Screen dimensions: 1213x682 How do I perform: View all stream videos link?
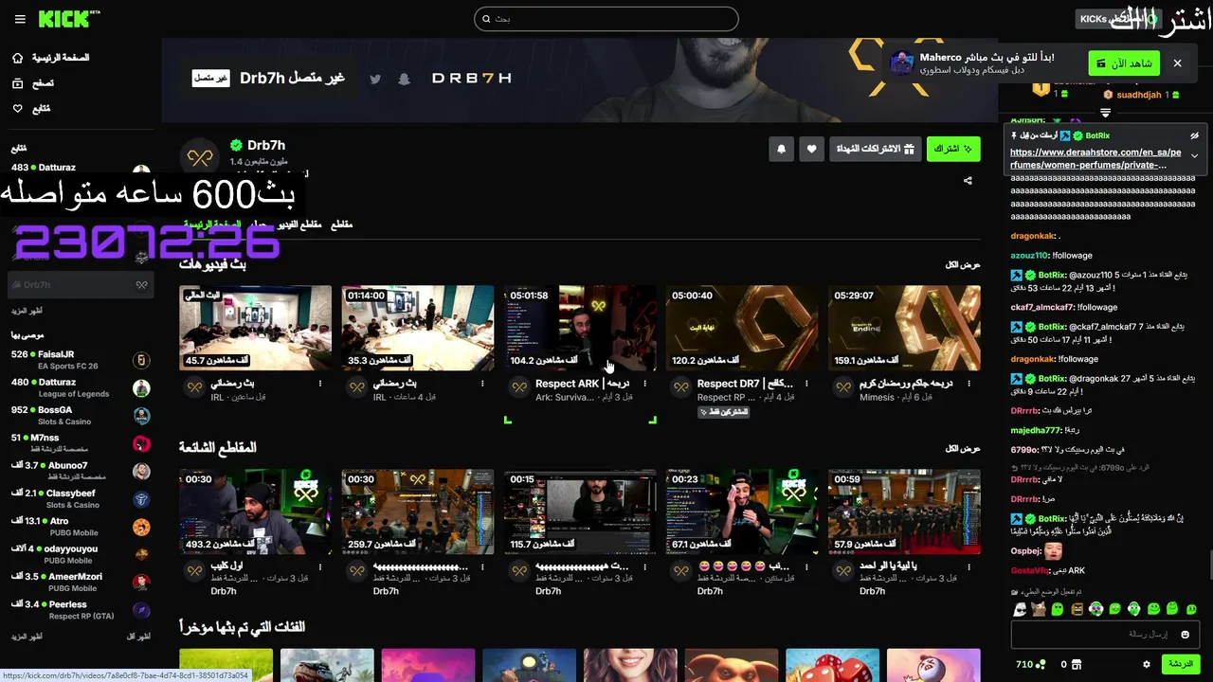pos(963,265)
